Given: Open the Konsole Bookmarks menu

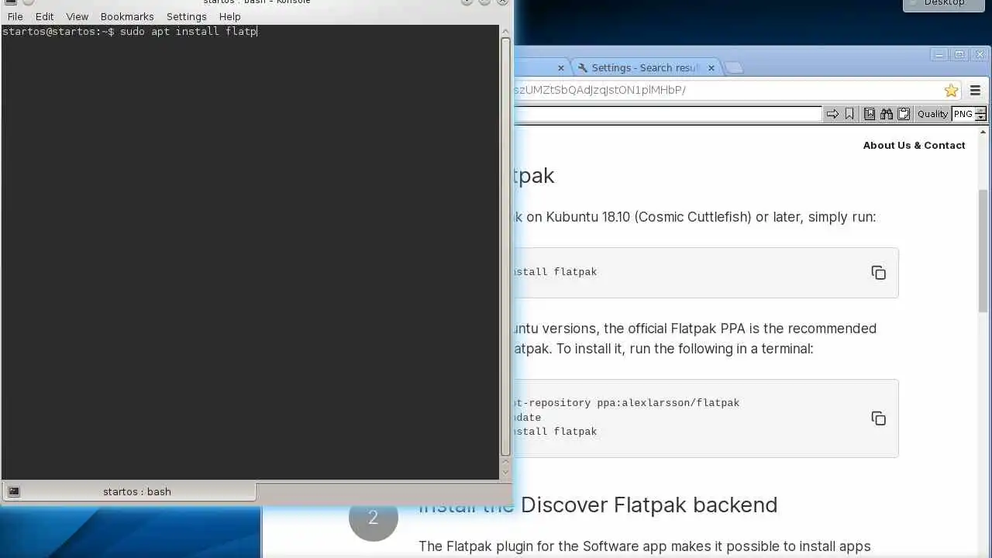Looking at the screenshot, I should click(127, 16).
